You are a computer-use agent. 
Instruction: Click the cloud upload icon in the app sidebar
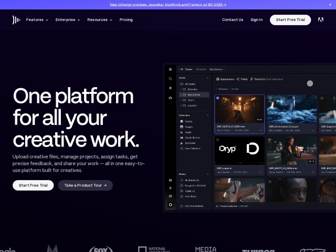(170, 98)
